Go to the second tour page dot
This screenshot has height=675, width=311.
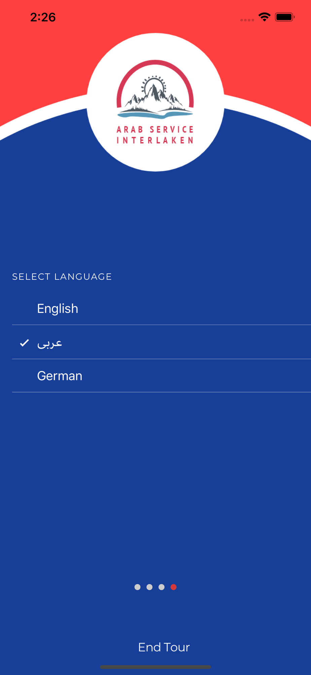149,587
